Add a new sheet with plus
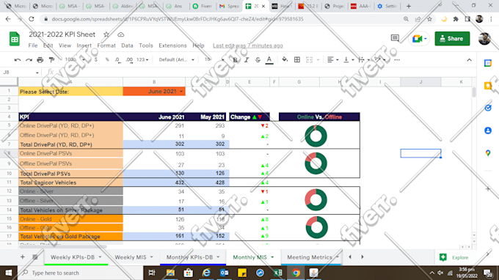Screen dimensions: 499x280 coord(22,257)
